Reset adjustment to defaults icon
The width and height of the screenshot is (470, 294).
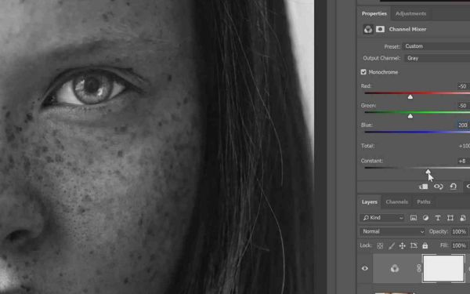pos(454,187)
